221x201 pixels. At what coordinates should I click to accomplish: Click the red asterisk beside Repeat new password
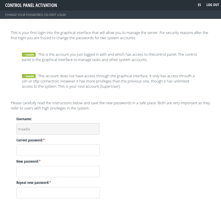point(50,182)
